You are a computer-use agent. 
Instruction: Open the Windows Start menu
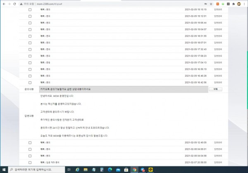(x=4, y=170)
